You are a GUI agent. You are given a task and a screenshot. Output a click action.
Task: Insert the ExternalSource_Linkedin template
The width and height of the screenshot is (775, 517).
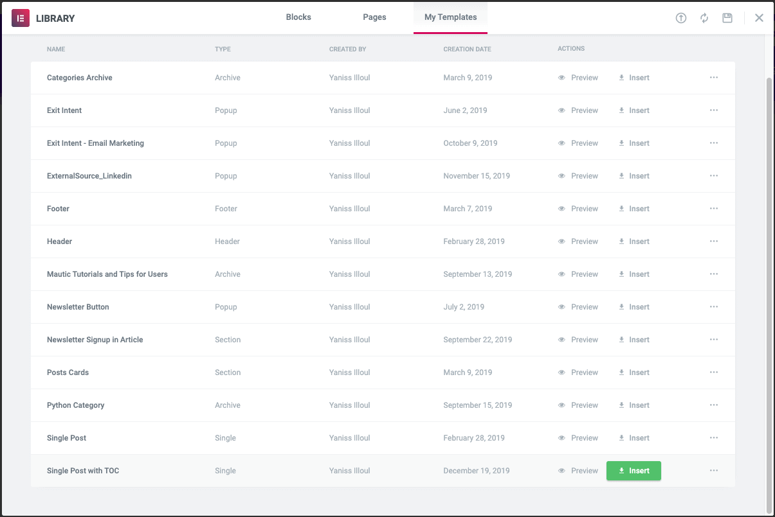634,176
